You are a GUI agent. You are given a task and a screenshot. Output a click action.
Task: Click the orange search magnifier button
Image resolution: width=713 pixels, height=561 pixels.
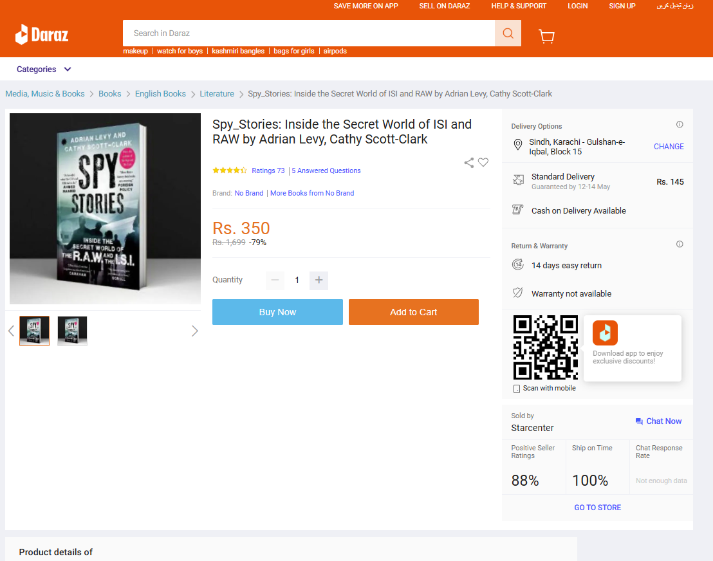pos(508,33)
